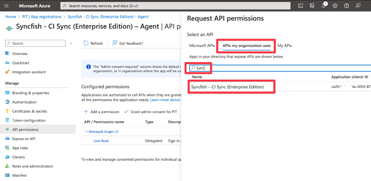Click the blue info icon in banner
Screen dimensions: 371x181
89,67
